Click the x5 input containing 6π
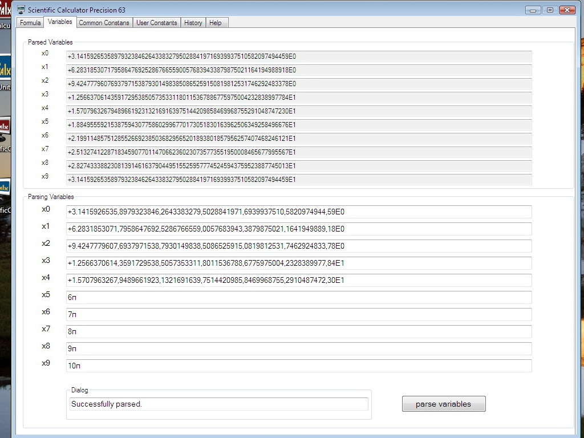Viewport: 584px width, 438px height. (299, 298)
